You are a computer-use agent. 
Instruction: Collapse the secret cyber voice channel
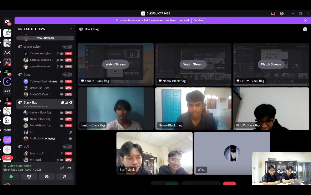32,47
